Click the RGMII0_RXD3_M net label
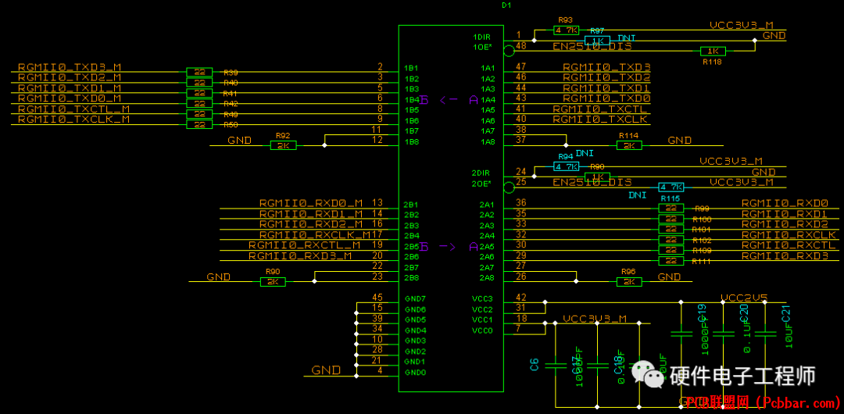This screenshot has height=414, width=844. pyautogui.click(x=300, y=256)
